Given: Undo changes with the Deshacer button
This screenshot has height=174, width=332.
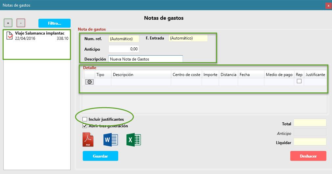Looking at the screenshot, I should pos(308,156).
